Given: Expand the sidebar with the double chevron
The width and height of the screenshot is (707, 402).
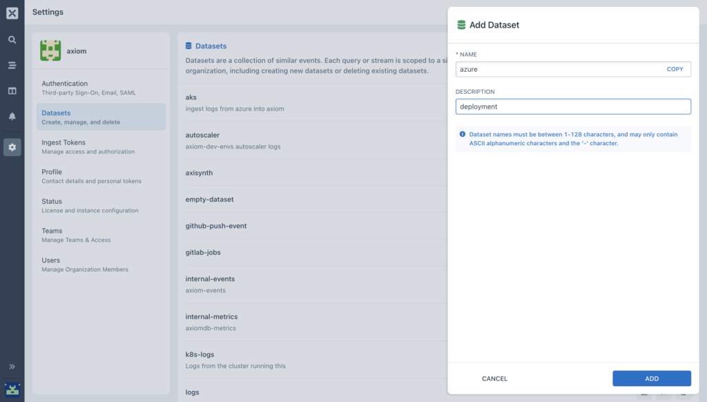Looking at the screenshot, I should (x=12, y=366).
